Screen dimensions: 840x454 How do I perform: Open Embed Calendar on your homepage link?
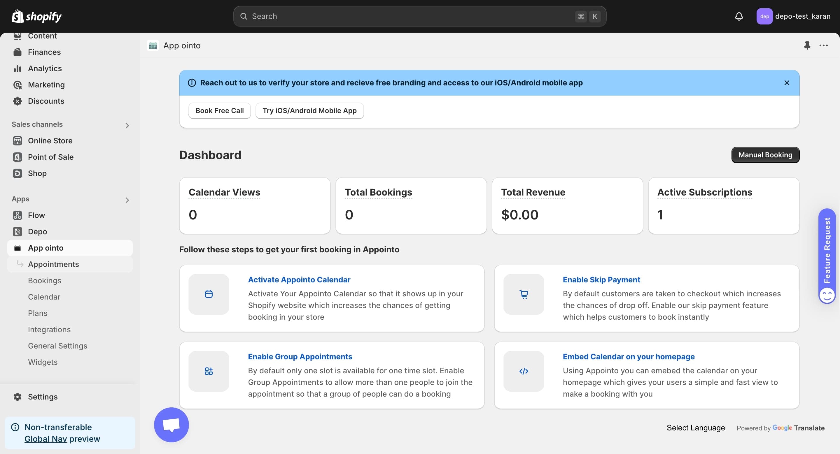(629, 356)
